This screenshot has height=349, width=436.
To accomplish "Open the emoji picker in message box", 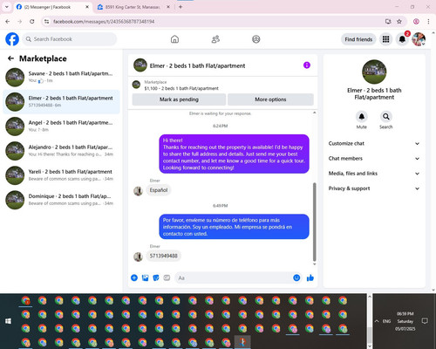I will point(296,277).
